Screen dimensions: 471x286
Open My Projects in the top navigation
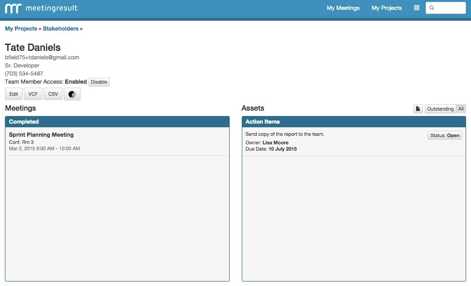pos(387,8)
